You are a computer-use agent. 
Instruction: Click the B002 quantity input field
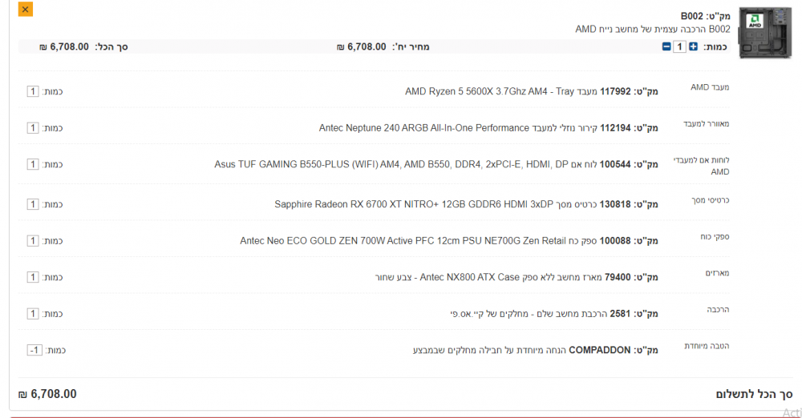[x=679, y=46]
